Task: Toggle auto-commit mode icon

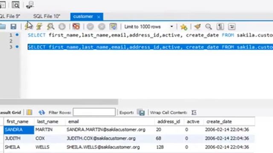Action: pos(113,26)
